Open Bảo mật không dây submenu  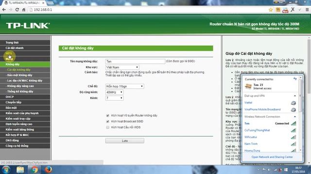(25, 75)
